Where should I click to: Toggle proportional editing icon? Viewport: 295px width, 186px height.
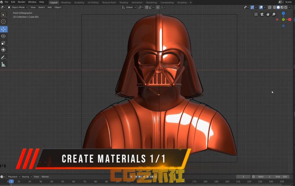click(158, 7)
